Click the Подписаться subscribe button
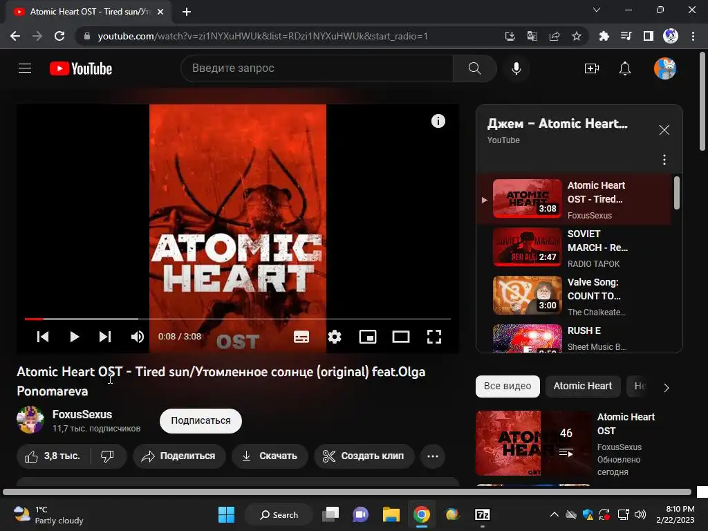This screenshot has height=531, width=708. [201, 420]
